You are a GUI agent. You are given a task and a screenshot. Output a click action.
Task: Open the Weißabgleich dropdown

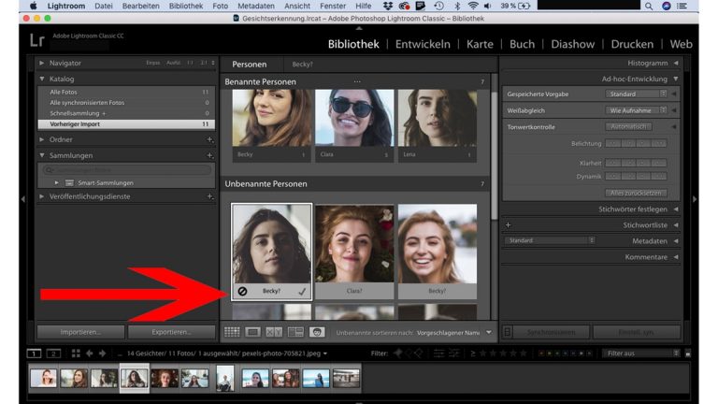point(636,109)
